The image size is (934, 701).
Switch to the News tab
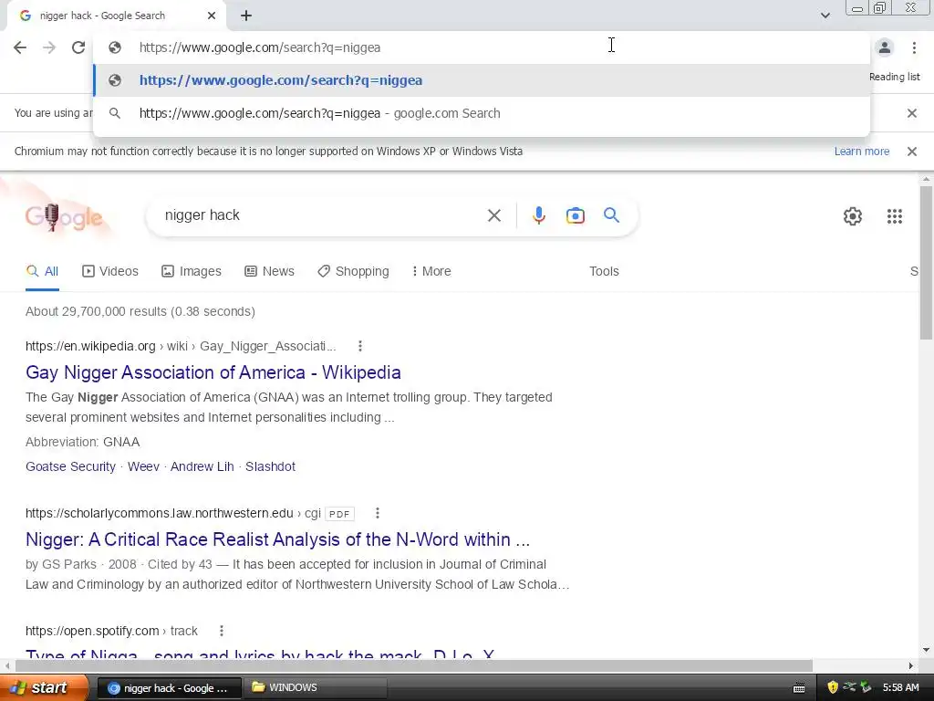269,272
